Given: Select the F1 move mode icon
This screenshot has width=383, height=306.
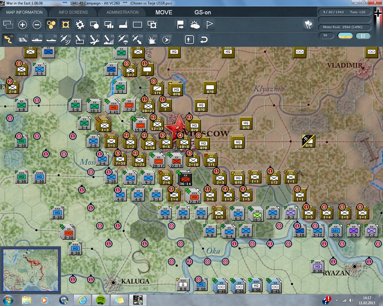Looking at the screenshot, I should [8, 39].
